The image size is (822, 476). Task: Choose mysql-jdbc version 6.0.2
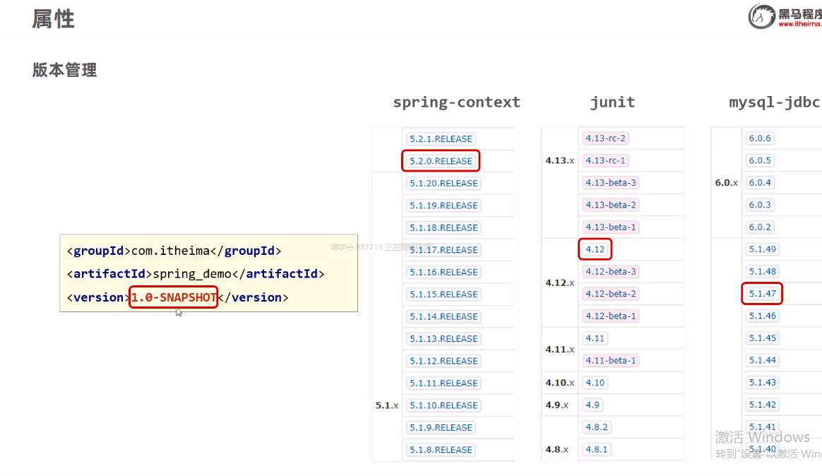(760, 227)
